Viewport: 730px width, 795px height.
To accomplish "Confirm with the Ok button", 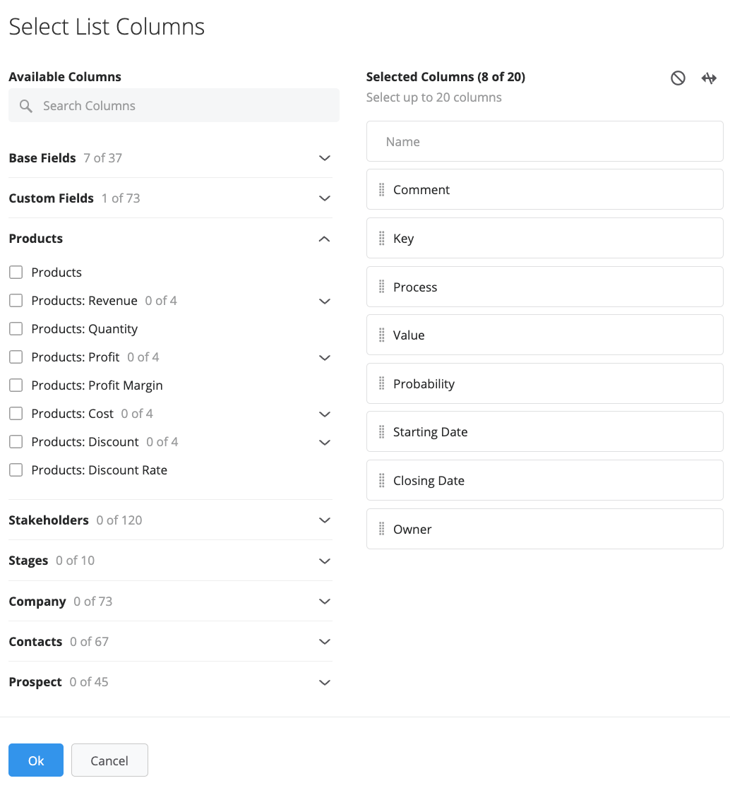I will pos(36,760).
